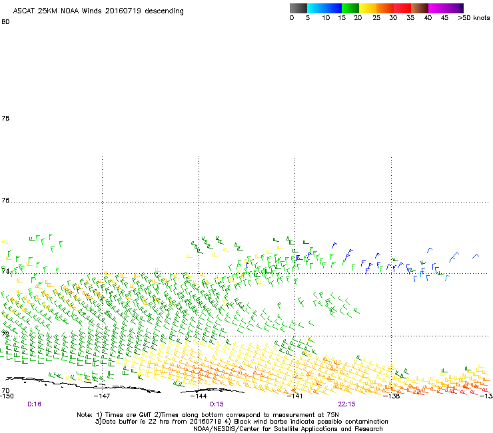Click the legend tick label '30'
Screen dimensions: 493x433
(393, 18)
